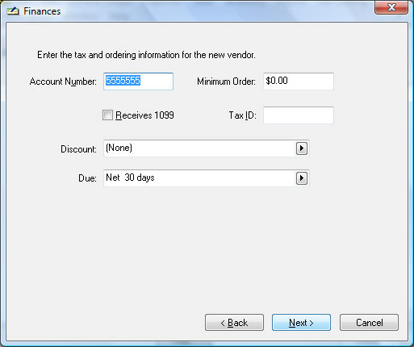Screen dimensions: 414x347
Task: Click the empty Tax ID field
Action: click(x=299, y=115)
